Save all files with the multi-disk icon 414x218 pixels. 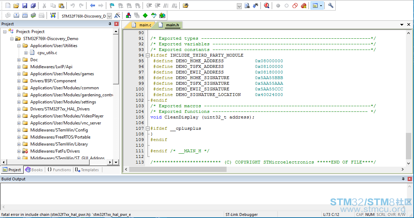pyautogui.click(x=33, y=6)
